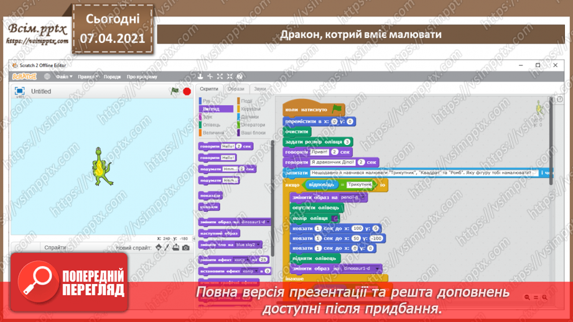Click the Трикутник field in the equals operator
This screenshot has height=322, width=573.
pos(360,185)
